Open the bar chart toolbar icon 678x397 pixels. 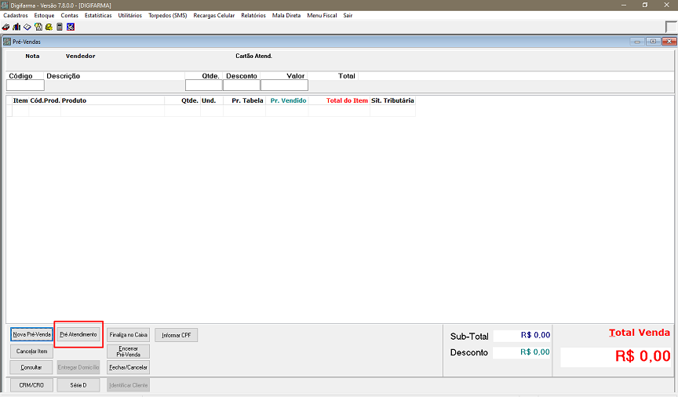tap(16, 27)
